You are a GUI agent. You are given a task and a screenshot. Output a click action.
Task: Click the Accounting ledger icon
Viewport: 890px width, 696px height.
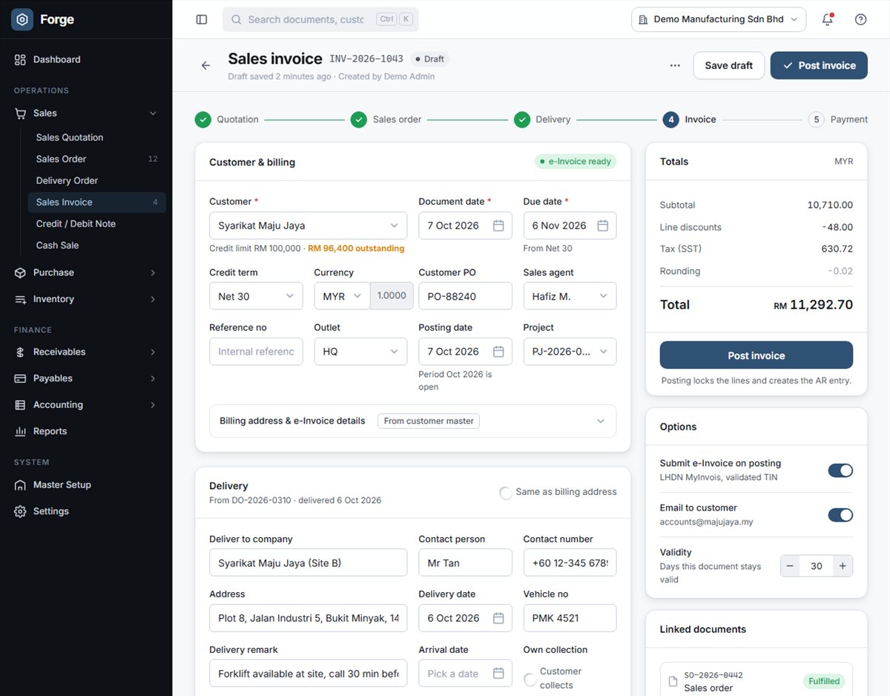point(20,404)
